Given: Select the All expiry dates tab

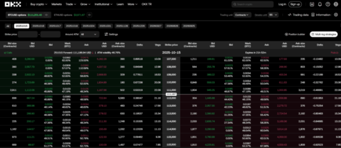Looking at the screenshot, I should pyautogui.click(x=8, y=26).
